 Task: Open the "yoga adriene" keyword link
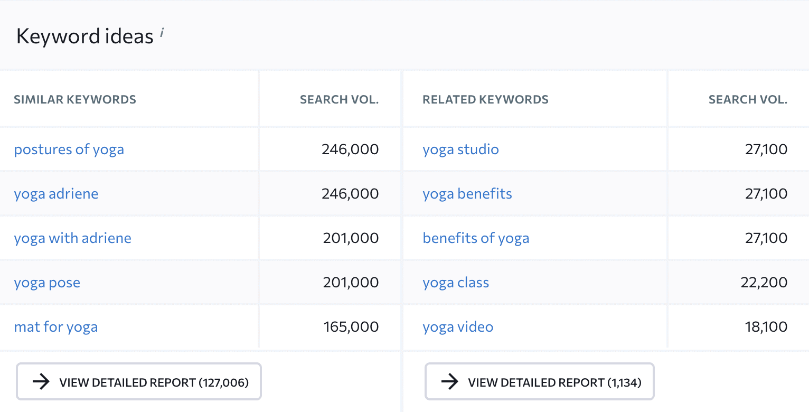coord(56,194)
